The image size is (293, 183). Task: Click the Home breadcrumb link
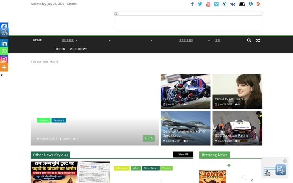click(54, 62)
